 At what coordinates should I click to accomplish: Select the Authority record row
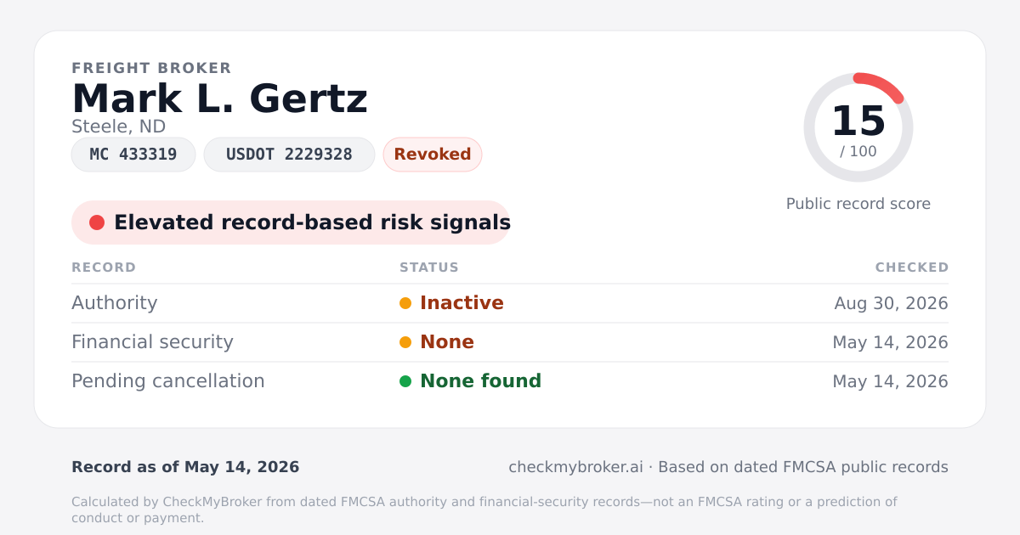click(x=510, y=303)
